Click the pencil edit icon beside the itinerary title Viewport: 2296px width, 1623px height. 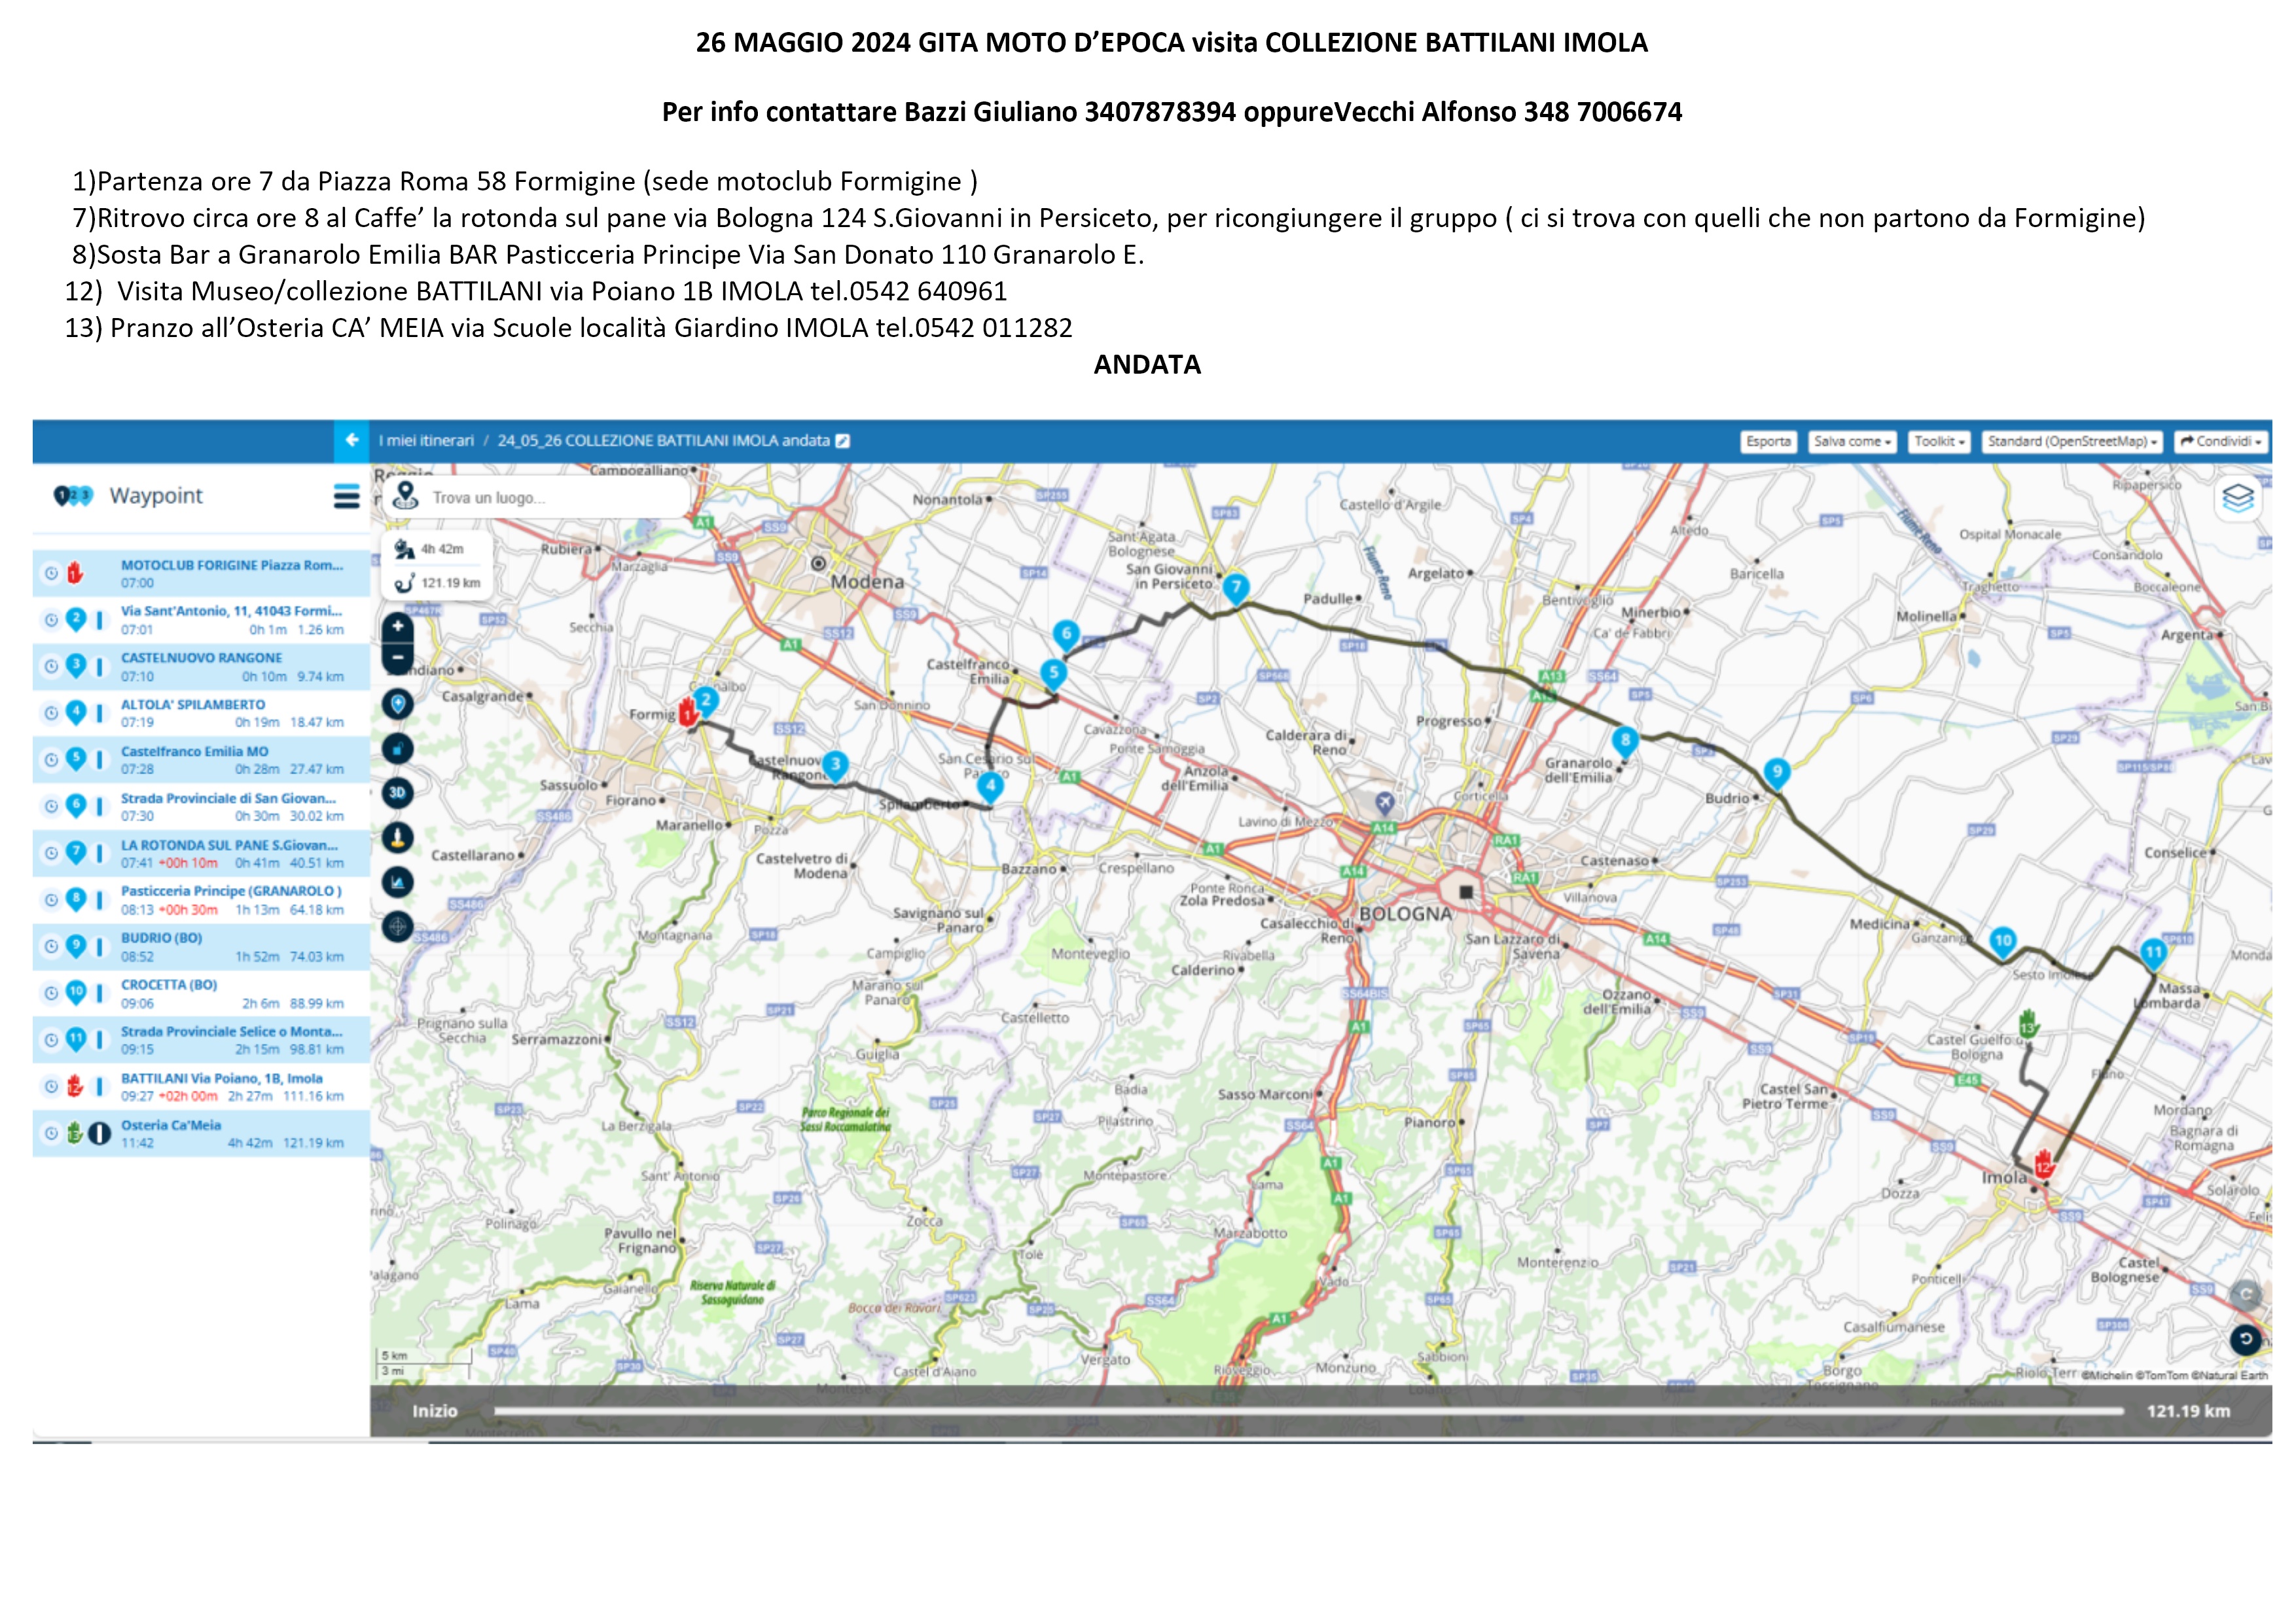[x=842, y=441]
